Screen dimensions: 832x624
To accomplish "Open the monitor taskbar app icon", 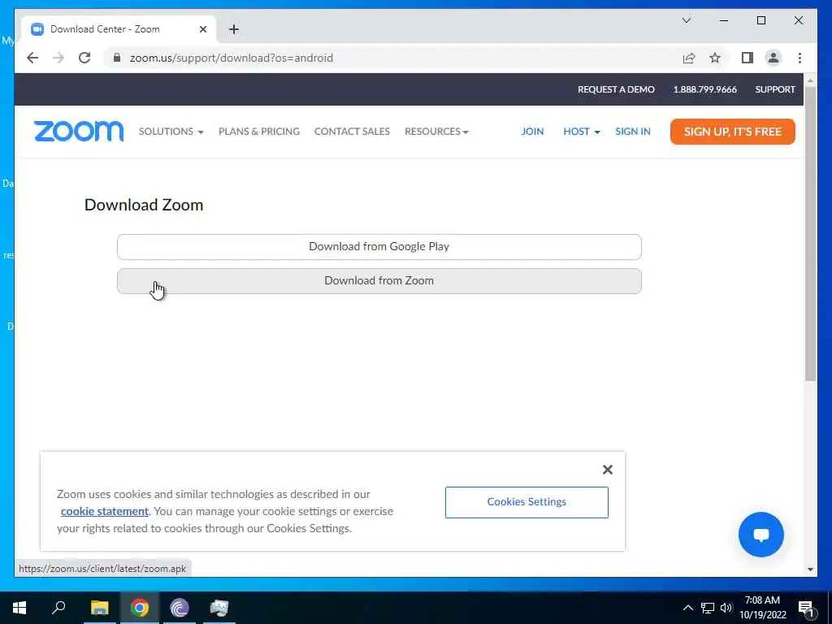I will (x=219, y=608).
